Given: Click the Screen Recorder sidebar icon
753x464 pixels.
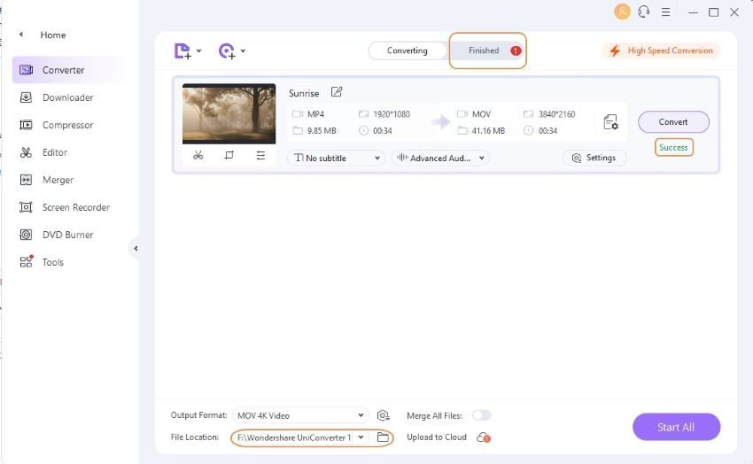Looking at the screenshot, I should 26,207.
